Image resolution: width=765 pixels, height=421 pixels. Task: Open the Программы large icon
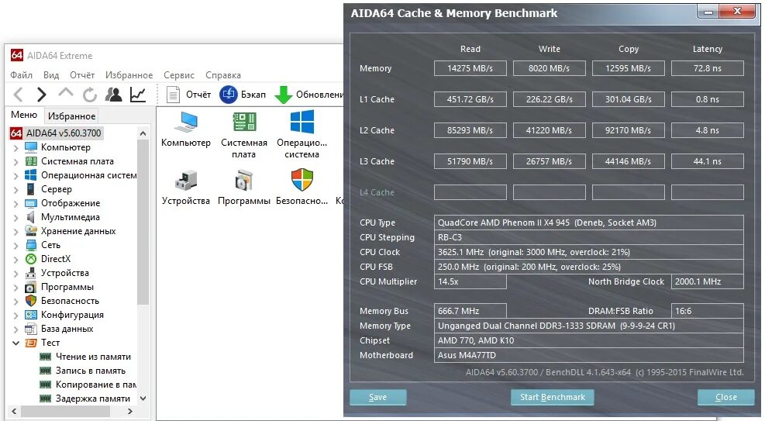click(244, 180)
